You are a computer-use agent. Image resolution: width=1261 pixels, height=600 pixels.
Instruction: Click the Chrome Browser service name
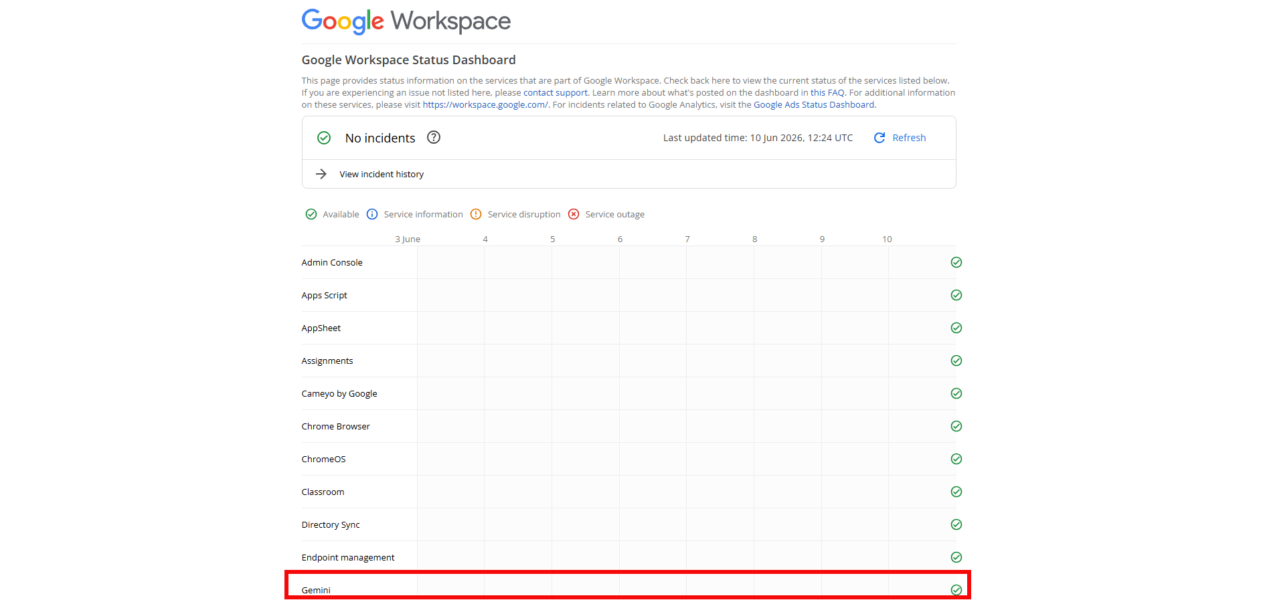(x=336, y=426)
